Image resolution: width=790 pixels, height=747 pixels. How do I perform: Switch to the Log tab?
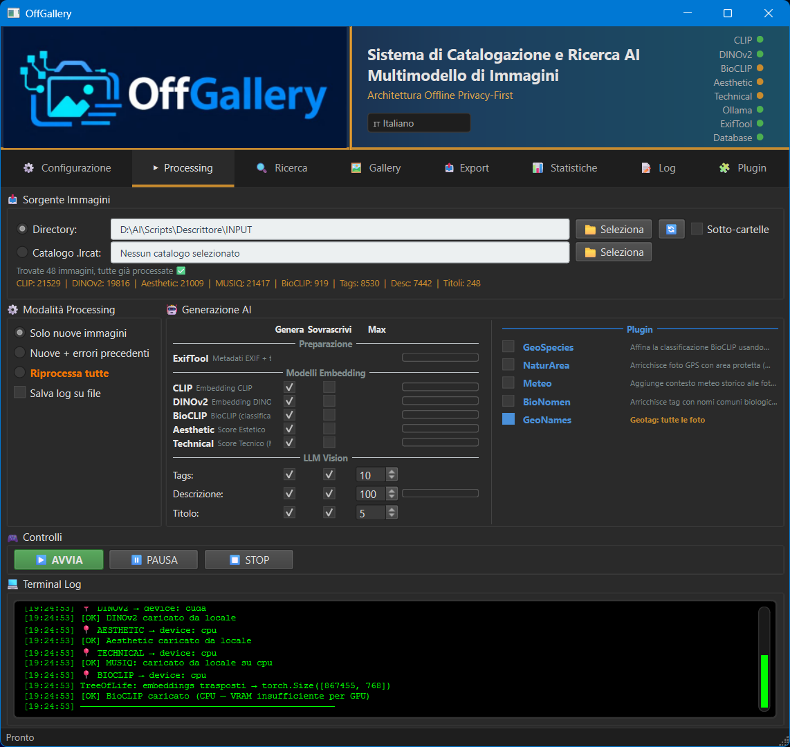tap(658, 168)
